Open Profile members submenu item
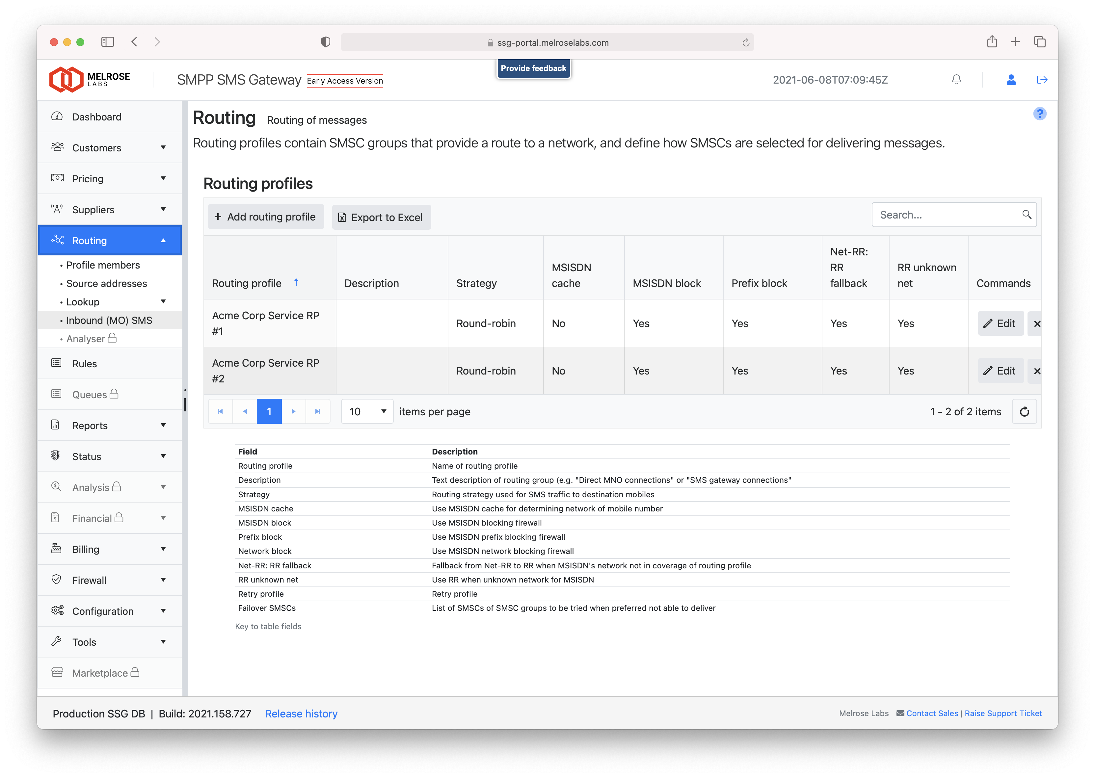The width and height of the screenshot is (1095, 778). pos(103,265)
